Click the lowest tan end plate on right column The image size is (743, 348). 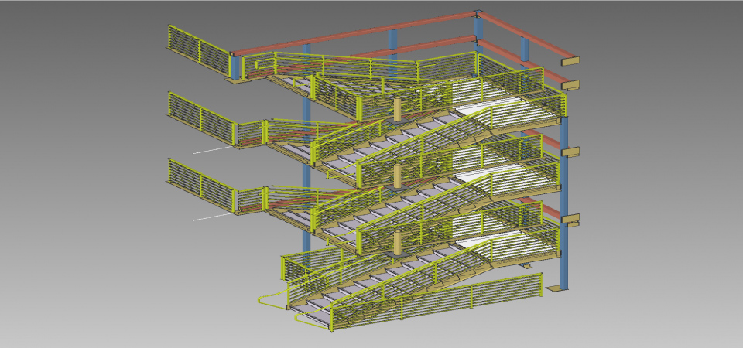point(570,220)
